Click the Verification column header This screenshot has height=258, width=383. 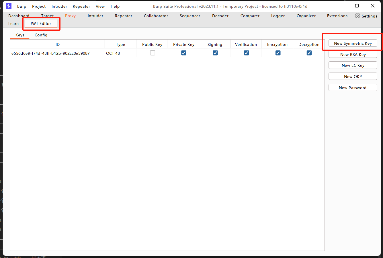coord(246,44)
